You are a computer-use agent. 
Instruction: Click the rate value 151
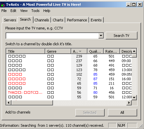click(x=111, y=79)
